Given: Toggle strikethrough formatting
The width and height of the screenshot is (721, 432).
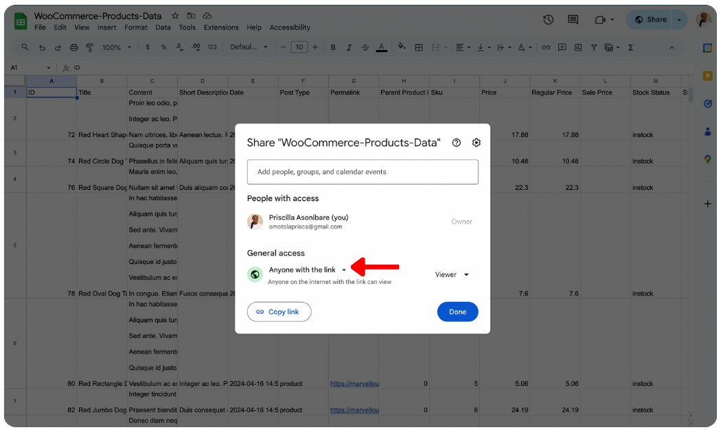Looking at the screenshot, I should (365, 47).
